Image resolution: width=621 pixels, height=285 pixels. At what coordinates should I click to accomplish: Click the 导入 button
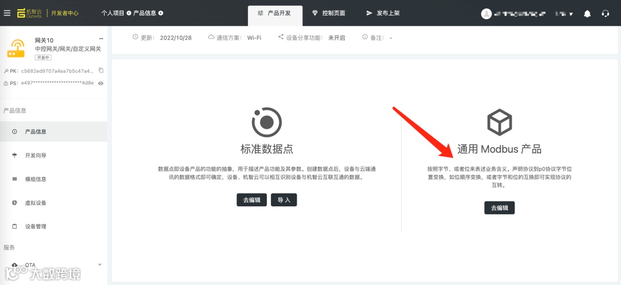tap(283, 200)
